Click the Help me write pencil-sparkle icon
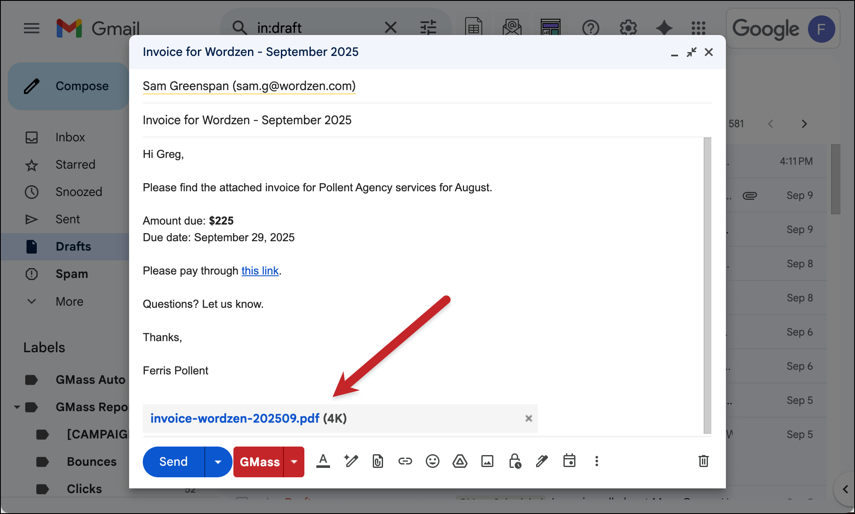 351,461
